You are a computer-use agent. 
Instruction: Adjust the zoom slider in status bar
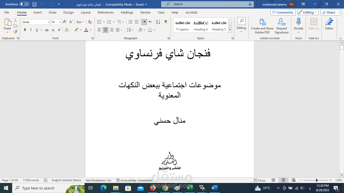pos(317,180)
